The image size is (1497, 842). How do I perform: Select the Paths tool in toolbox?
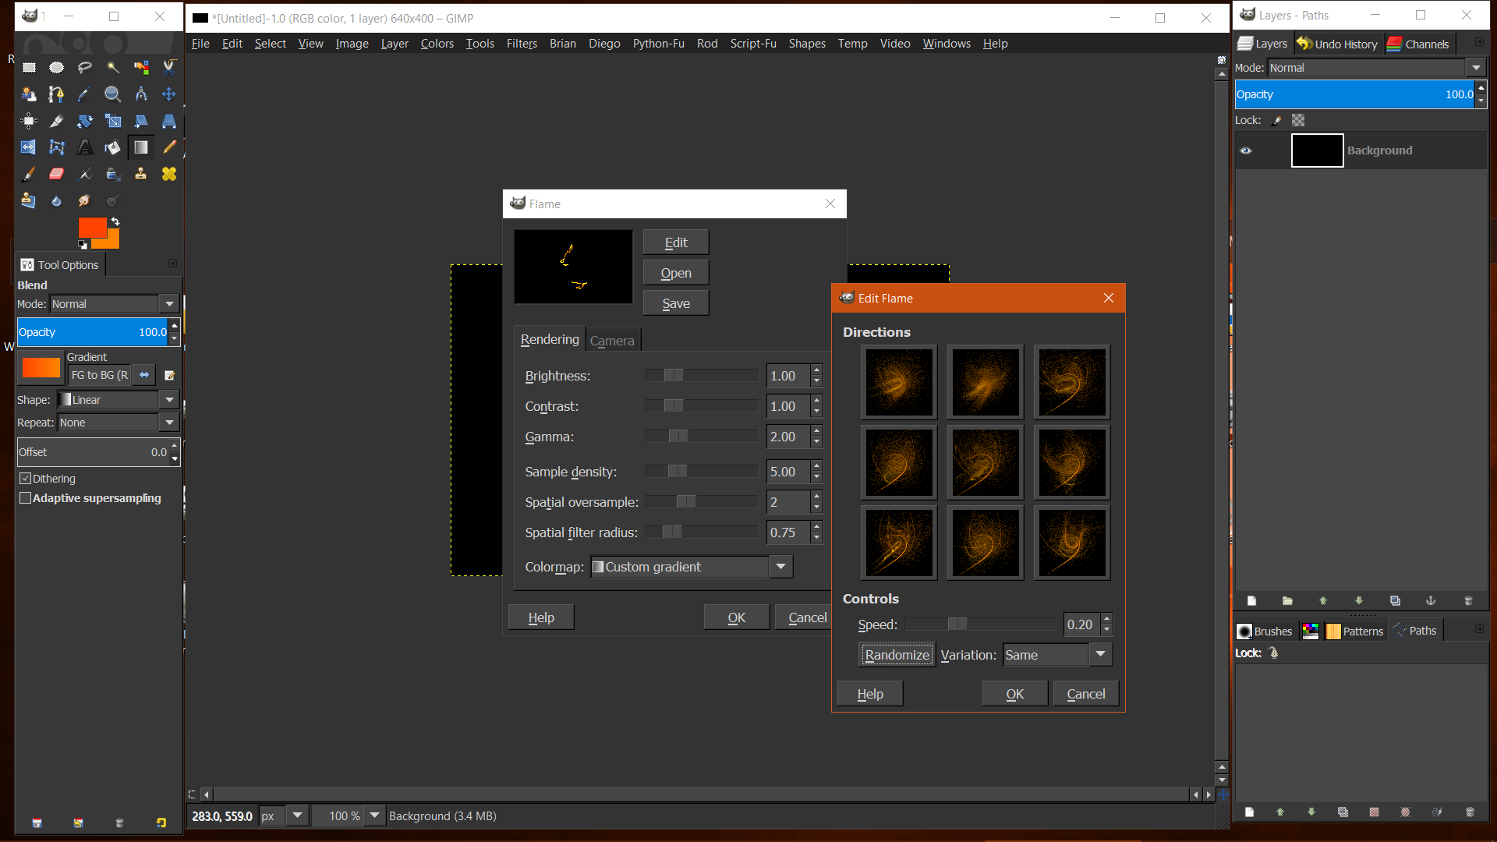[57, 94]
